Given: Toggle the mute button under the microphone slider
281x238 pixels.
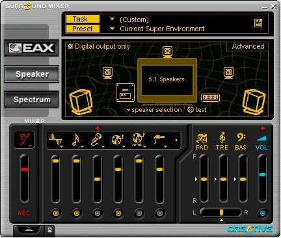Looking at the screenshot, I should coord(98,213).
